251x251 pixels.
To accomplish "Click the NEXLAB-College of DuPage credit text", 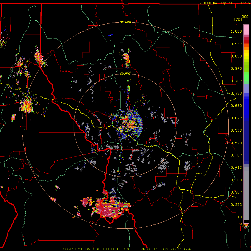I will [223, 3].
